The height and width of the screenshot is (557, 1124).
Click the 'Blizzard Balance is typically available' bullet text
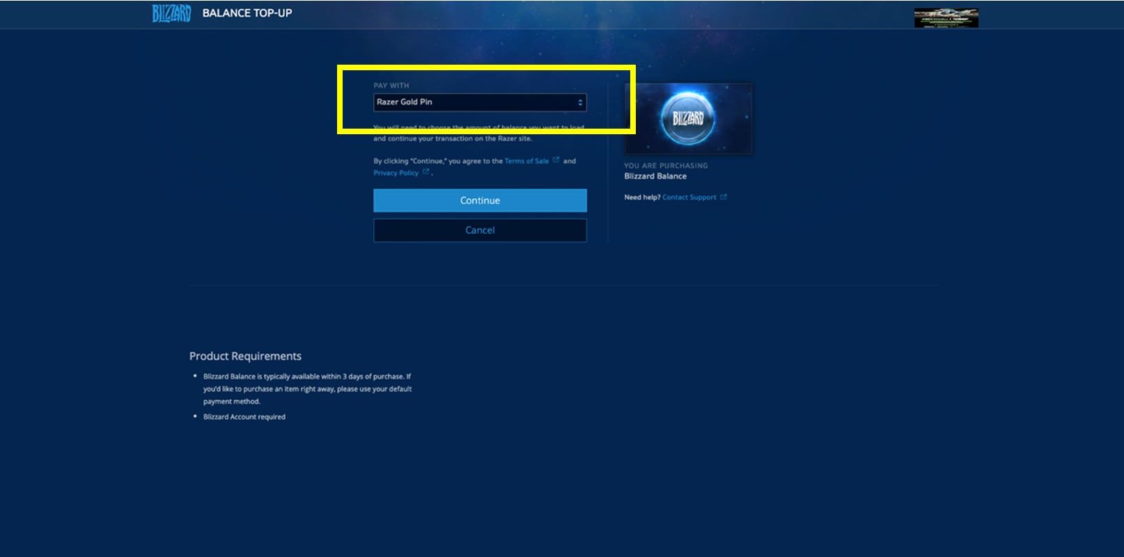[x=307, y=389]
